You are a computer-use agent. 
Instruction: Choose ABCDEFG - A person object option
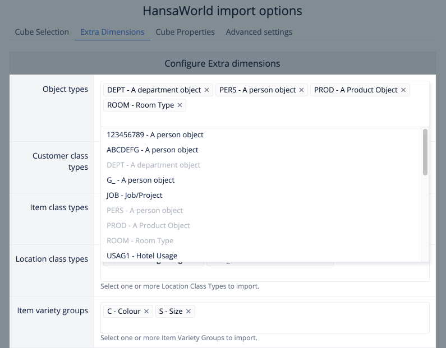click(x=152, y=150)
